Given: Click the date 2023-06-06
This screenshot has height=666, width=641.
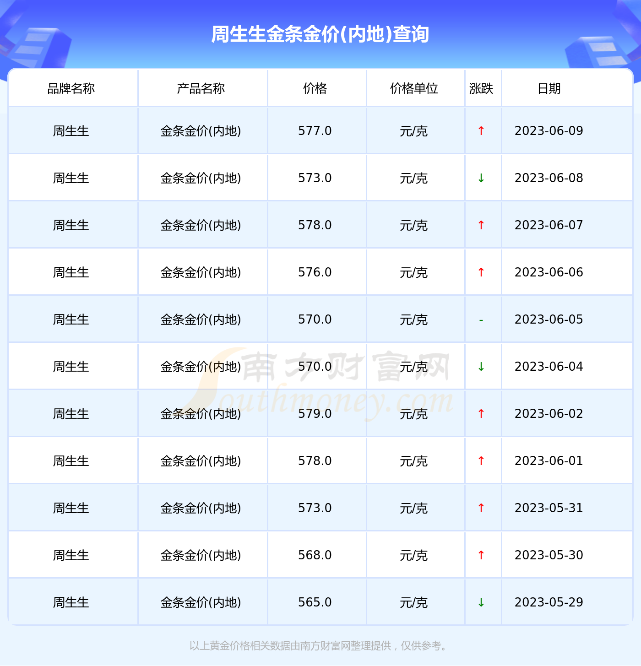Looking at the screenshot, I should [x=549, y=272].
